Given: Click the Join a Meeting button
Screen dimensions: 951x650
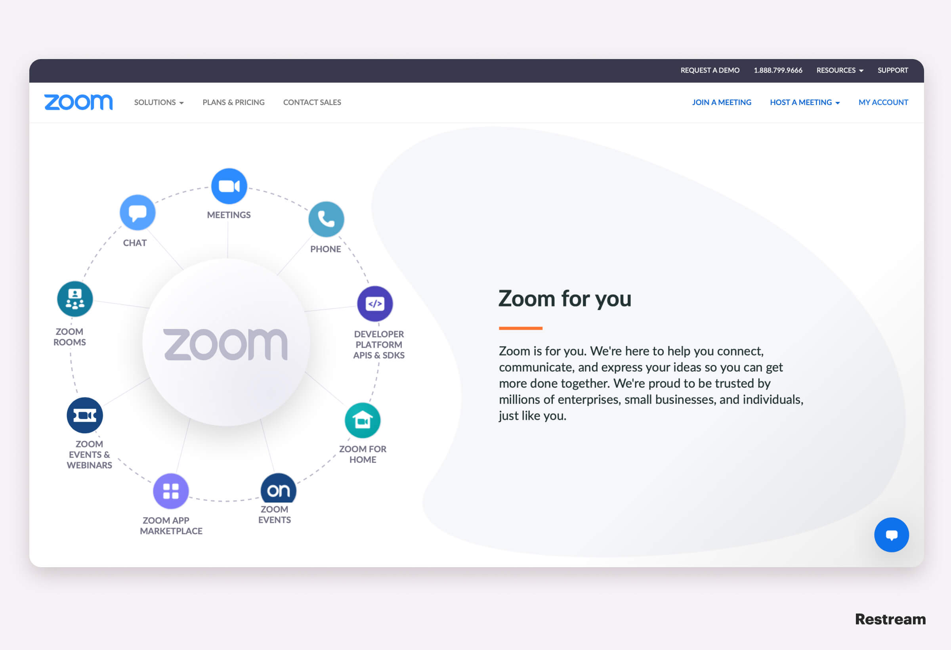Looking at the screenshot, I should pos(722,102).
